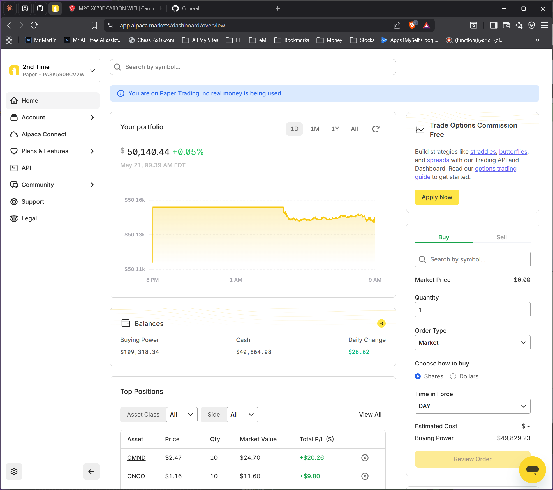Open the CMND asset link
Screen dimensions: 553x490
tap(136, 458)
